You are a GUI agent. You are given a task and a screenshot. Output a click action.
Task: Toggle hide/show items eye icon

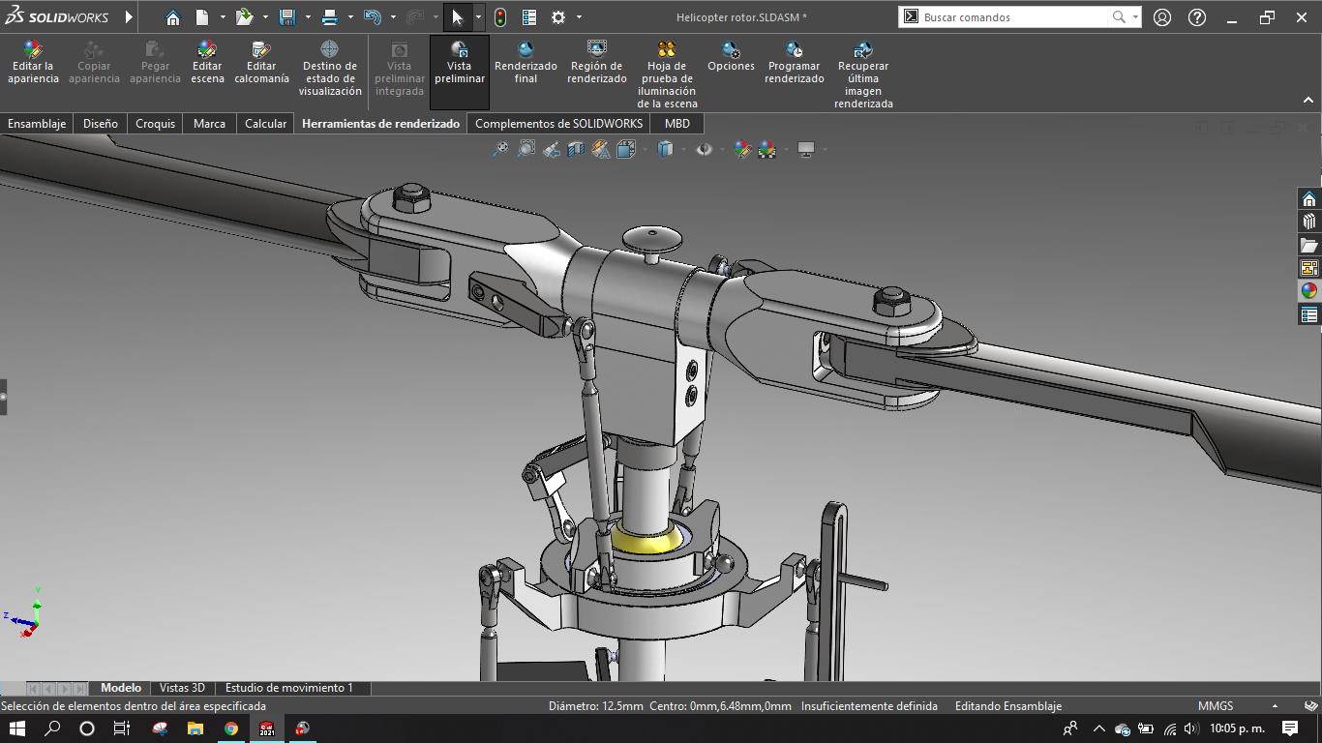click(705, 149)
